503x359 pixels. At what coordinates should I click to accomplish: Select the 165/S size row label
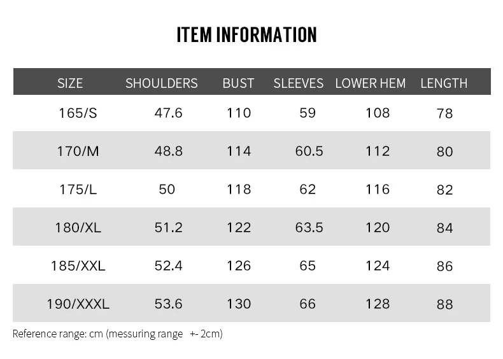pyautogui.click(x=78, y=113)
